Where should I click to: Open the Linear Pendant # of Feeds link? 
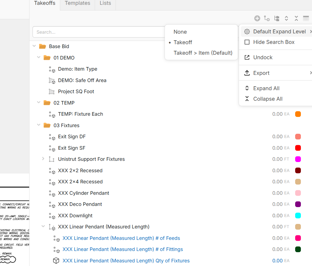pos(121,238)
